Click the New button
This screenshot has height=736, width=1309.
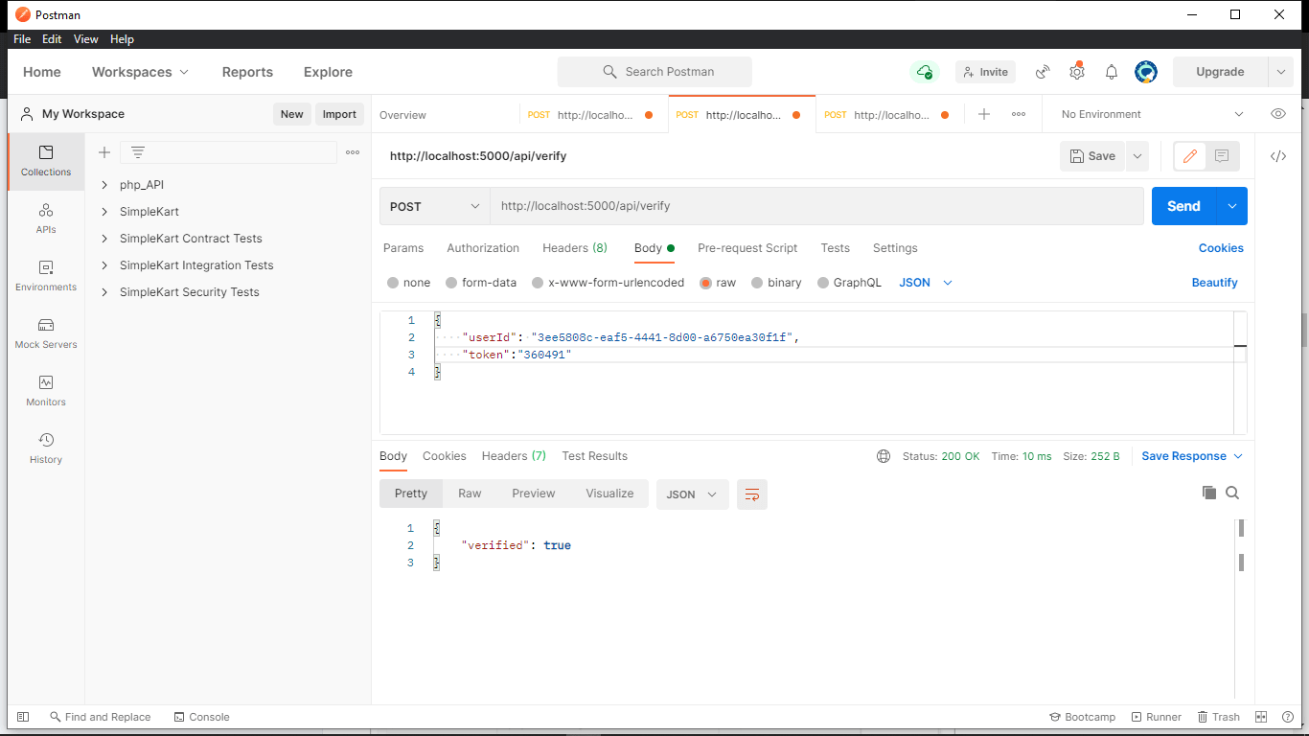click(x=292, y=114)
